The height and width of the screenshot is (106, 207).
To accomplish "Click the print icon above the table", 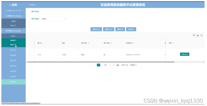I will (x=201, y=35).
